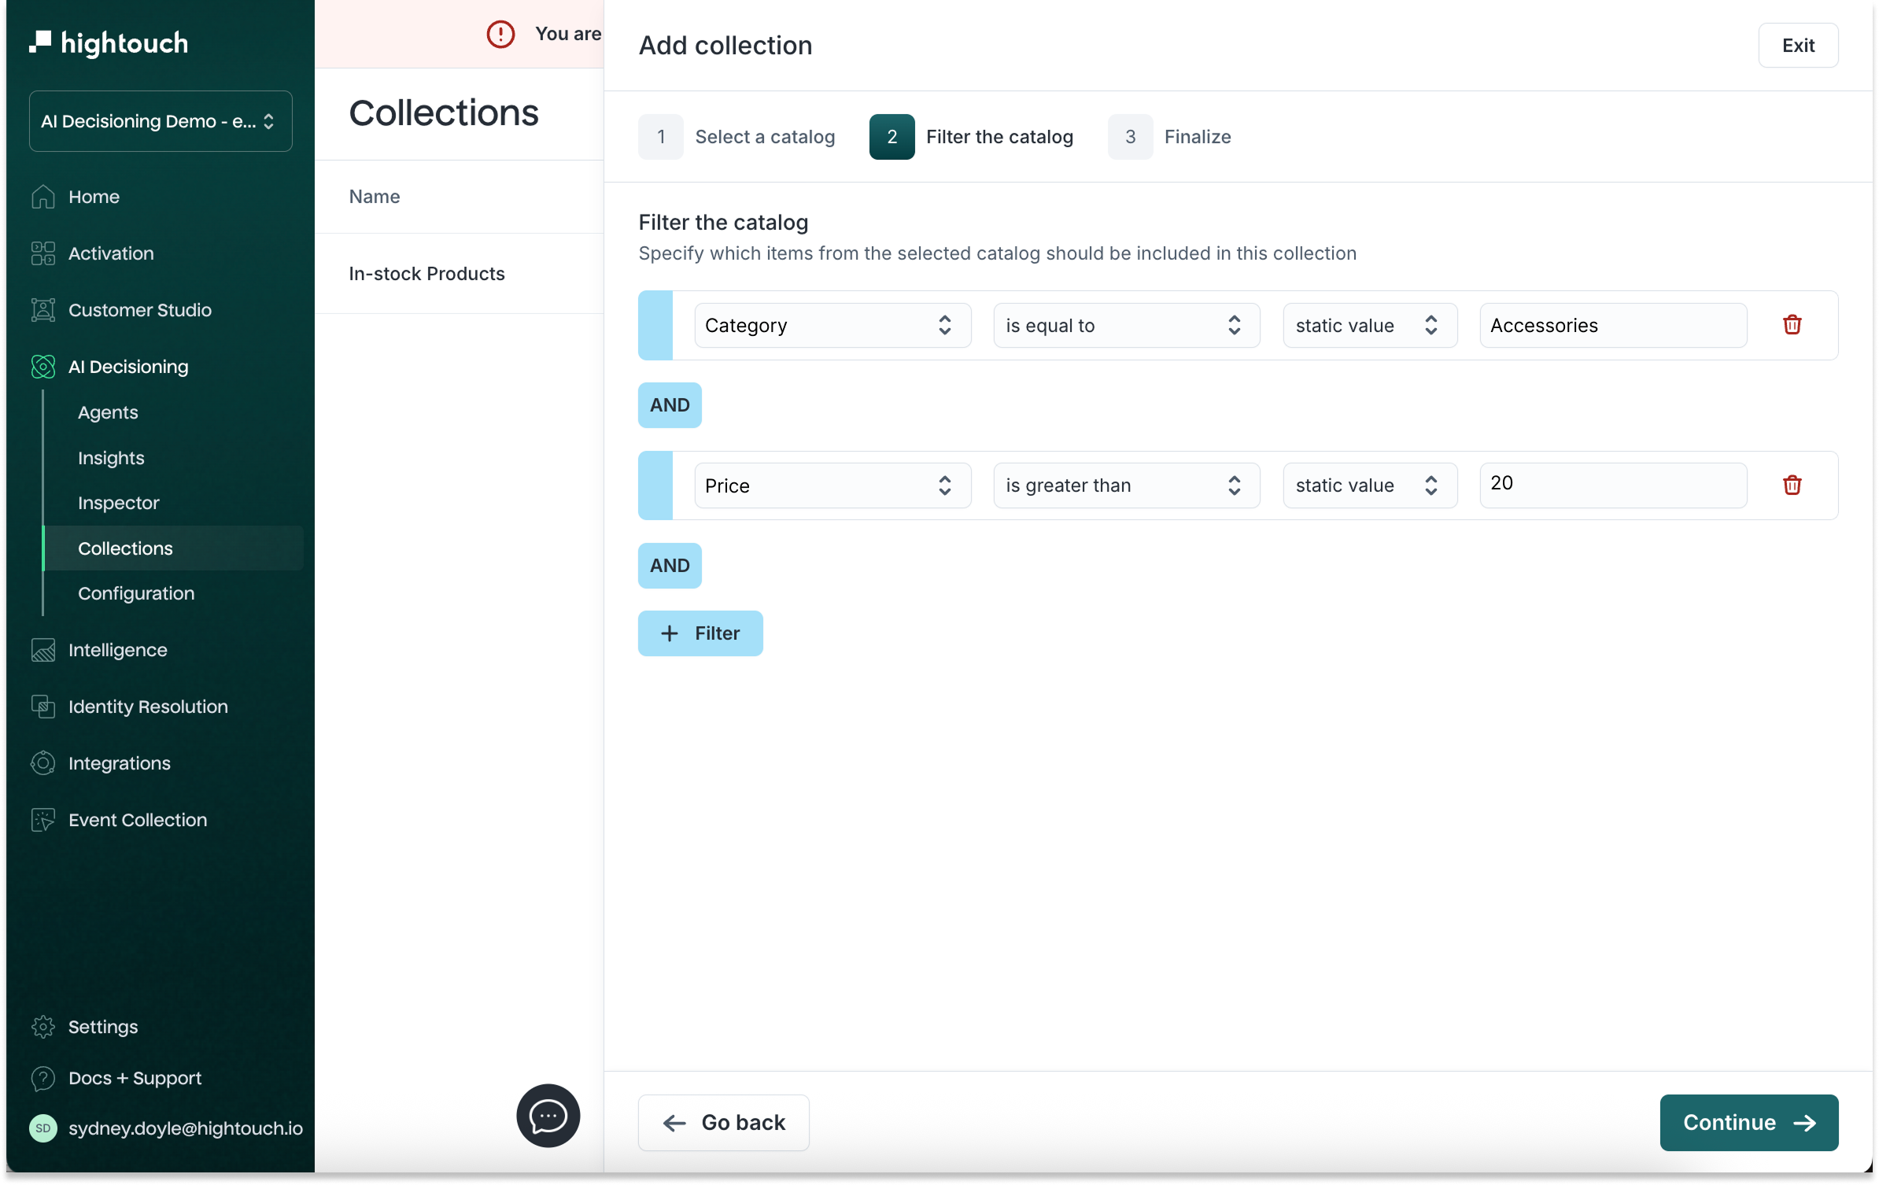Select Identity Resolution in the sidebar
This screenshot has height=1185, width=1879.
(x=147, y=707)
